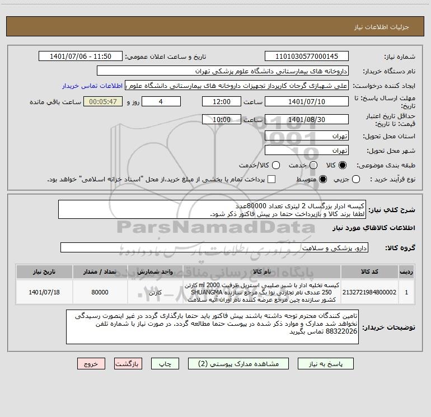Select the متوسط purchase type radio
The height and width of the screenshot is (417, 431).
point(323,179)
